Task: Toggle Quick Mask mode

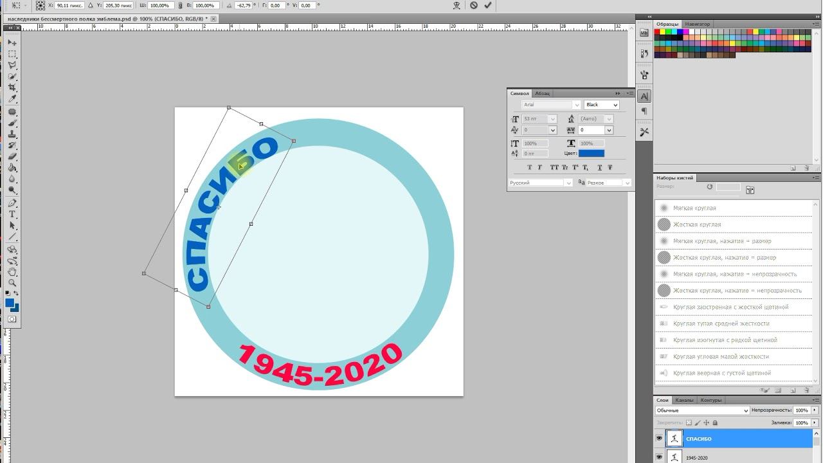Action: tap(12, 319)
